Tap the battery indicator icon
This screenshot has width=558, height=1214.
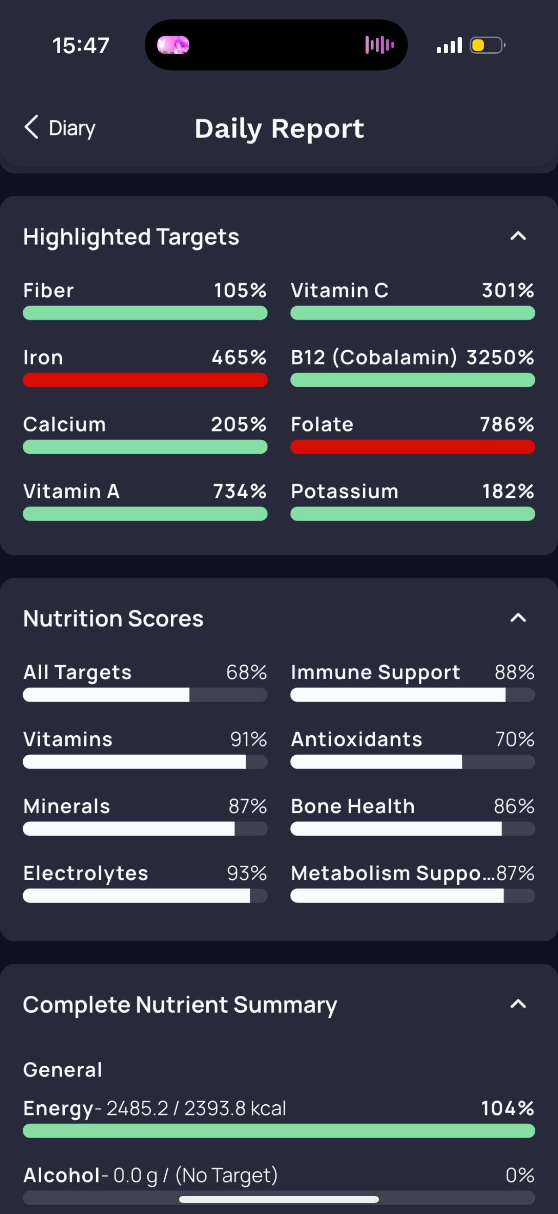click(487, 45)
